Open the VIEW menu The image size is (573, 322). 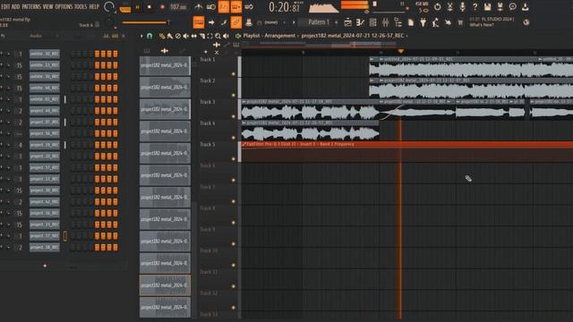click(47, 6)
